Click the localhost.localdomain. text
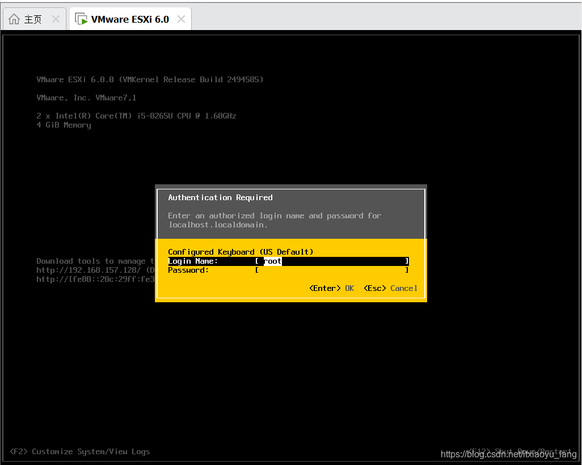The image size is (582, 465). (218, 225)
